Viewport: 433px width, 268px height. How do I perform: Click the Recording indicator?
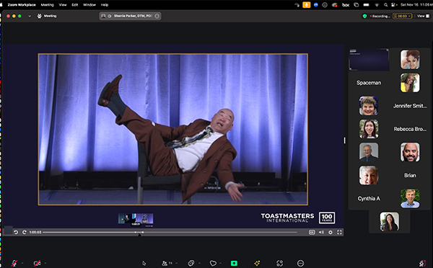[x=380, y=16]
